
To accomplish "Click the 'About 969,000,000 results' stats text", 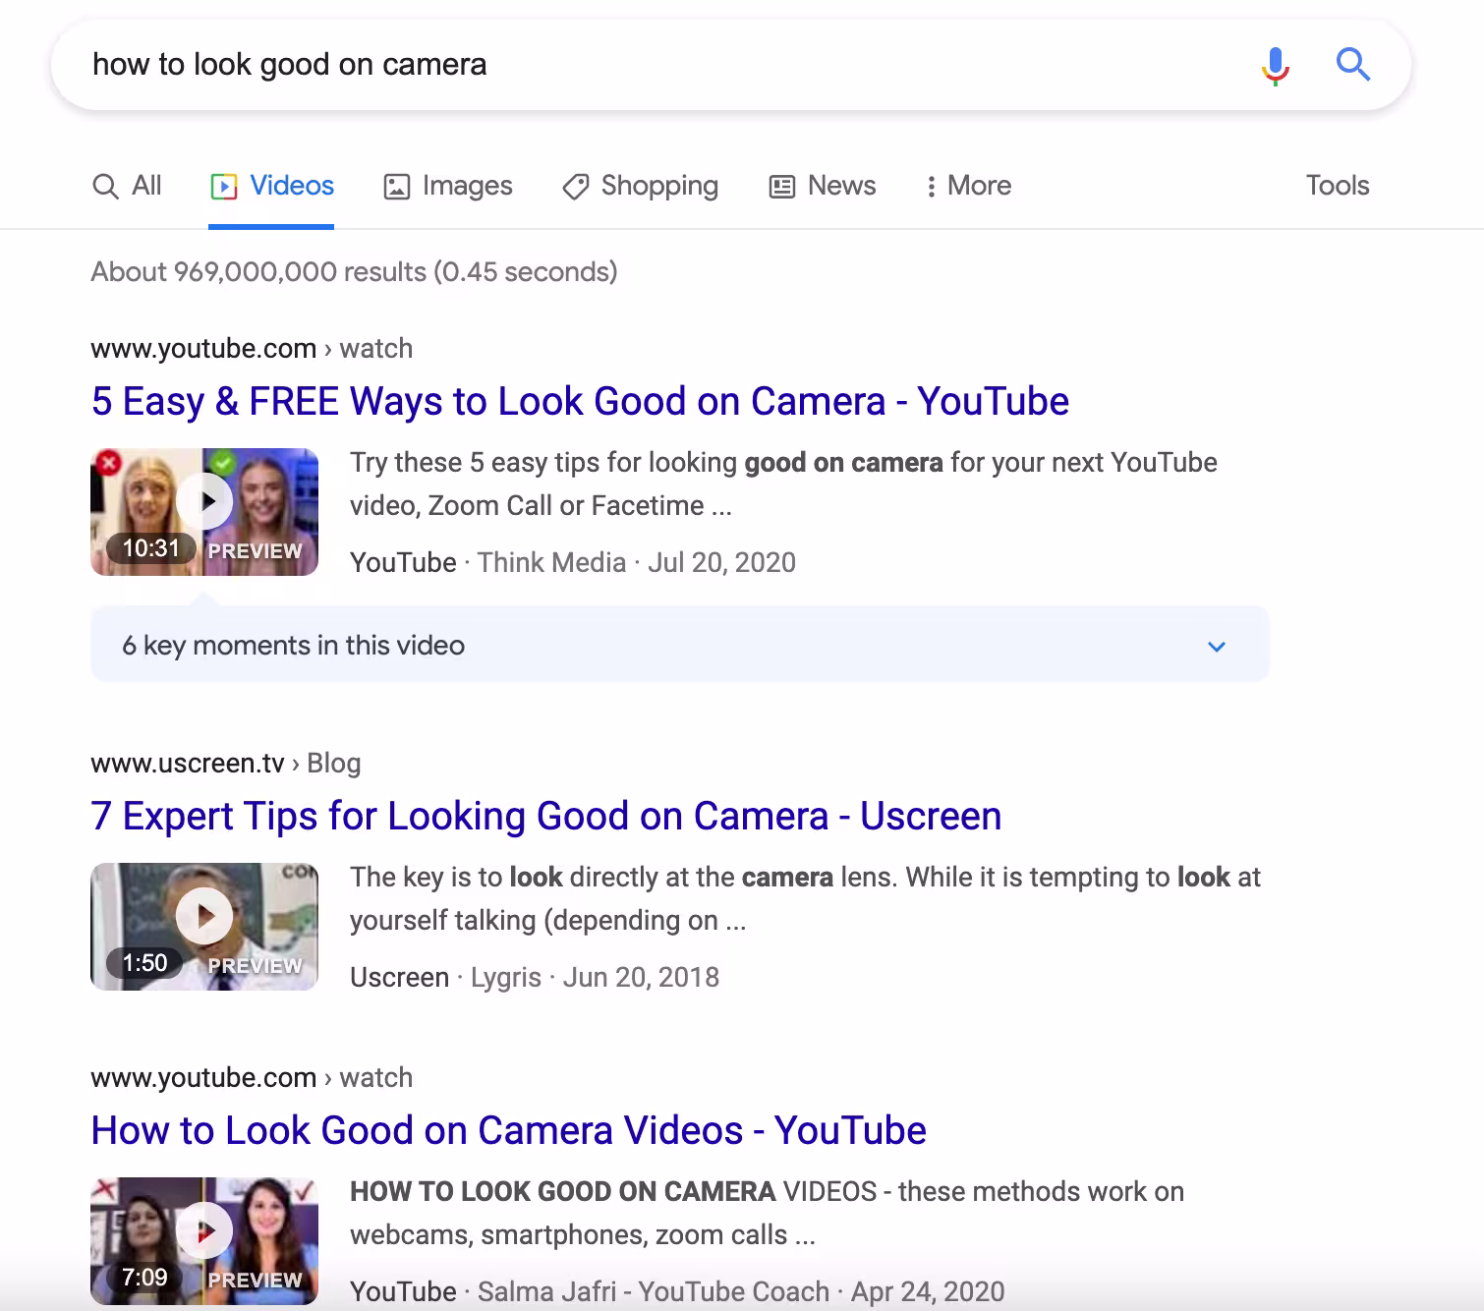I will click(x=354, y=272).
